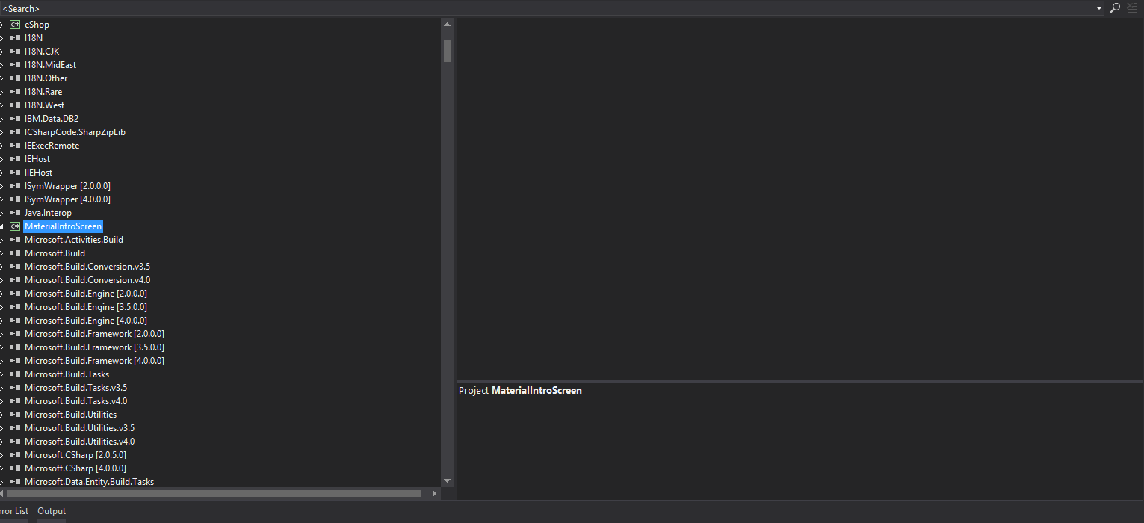Click the assembly icon beside ICSharpCode.SharpZipLib
The height and width of the screenshot is (523, 1144).
15,132
